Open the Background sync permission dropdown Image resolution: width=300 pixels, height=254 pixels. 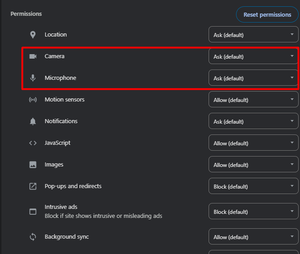(x=253, y=236)
